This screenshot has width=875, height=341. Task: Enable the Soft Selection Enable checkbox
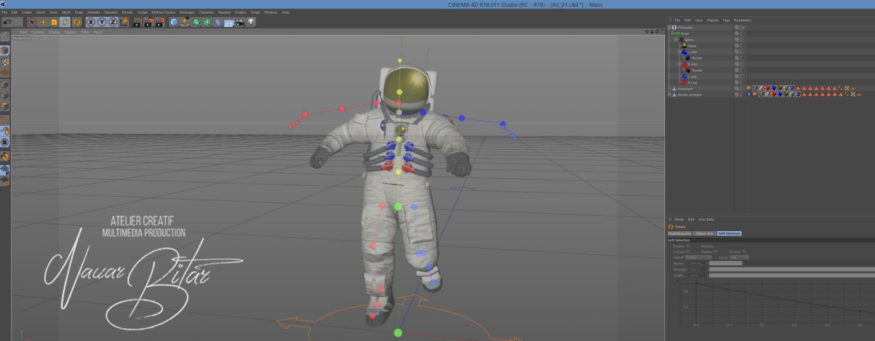coord(687,246)
